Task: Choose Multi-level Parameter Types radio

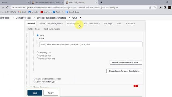Action: click(34, 78)
